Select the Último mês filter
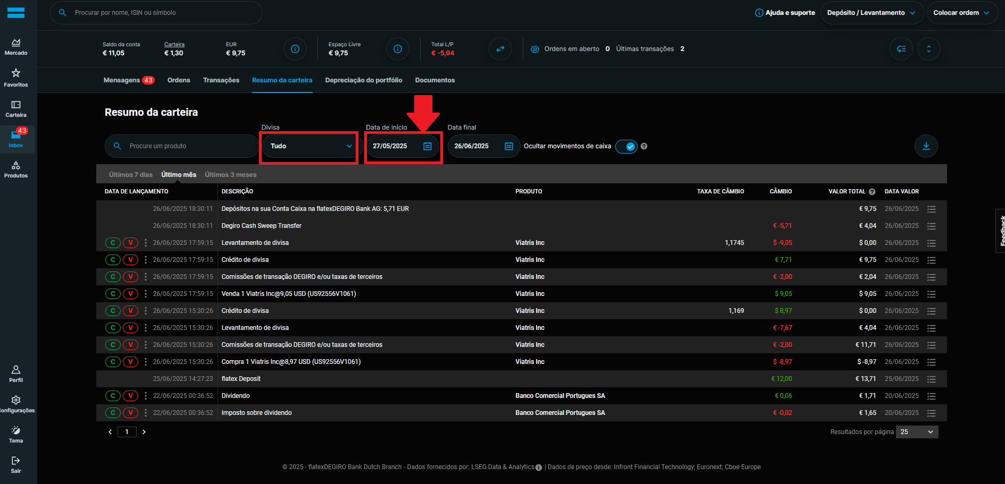The image size is (1005, 484). (x=179, y=175)
